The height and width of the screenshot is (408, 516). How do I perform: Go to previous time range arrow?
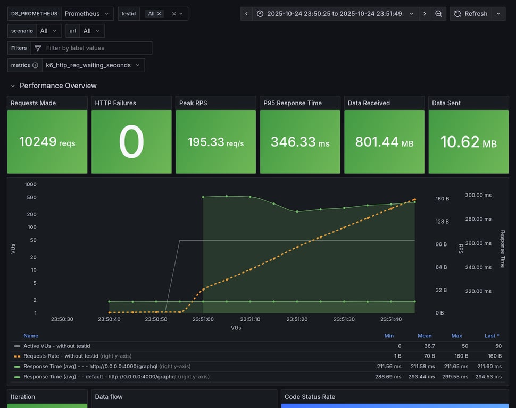coord(246,14)
